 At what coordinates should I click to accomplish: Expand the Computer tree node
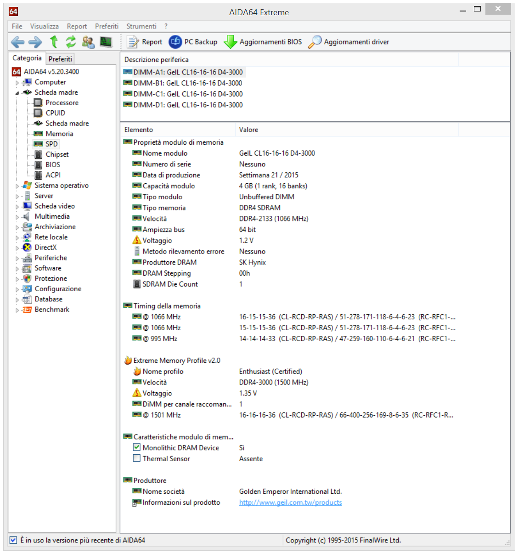17,83
